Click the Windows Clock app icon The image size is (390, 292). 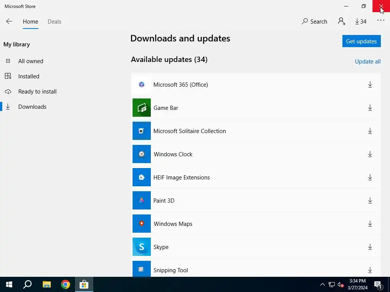[x=142, y=154]
